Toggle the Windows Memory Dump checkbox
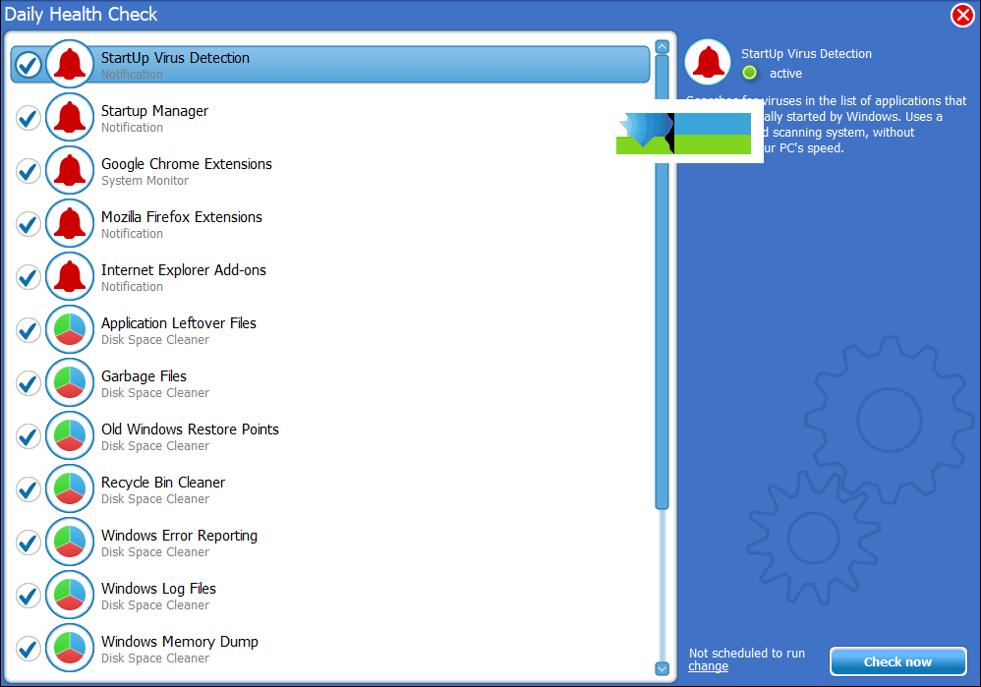The width and height of the screenshot is (981, 687). (29, 649)
